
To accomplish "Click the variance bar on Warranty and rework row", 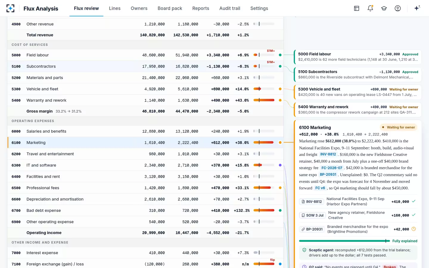I will [x=264, y=100].
